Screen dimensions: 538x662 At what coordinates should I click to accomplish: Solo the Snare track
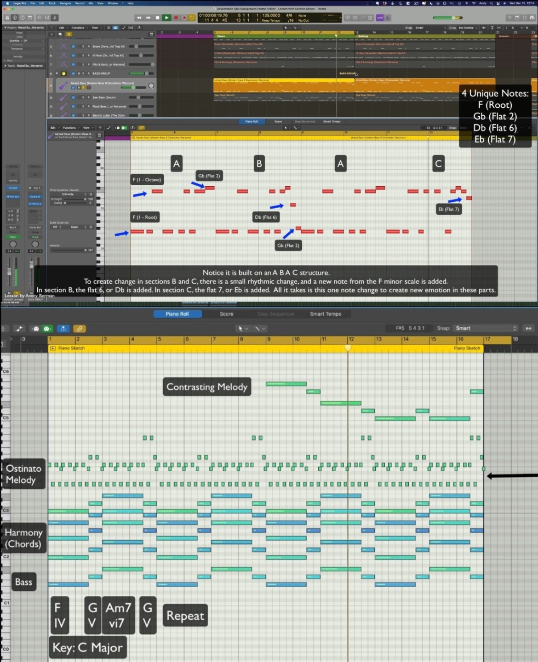point(83,46)
